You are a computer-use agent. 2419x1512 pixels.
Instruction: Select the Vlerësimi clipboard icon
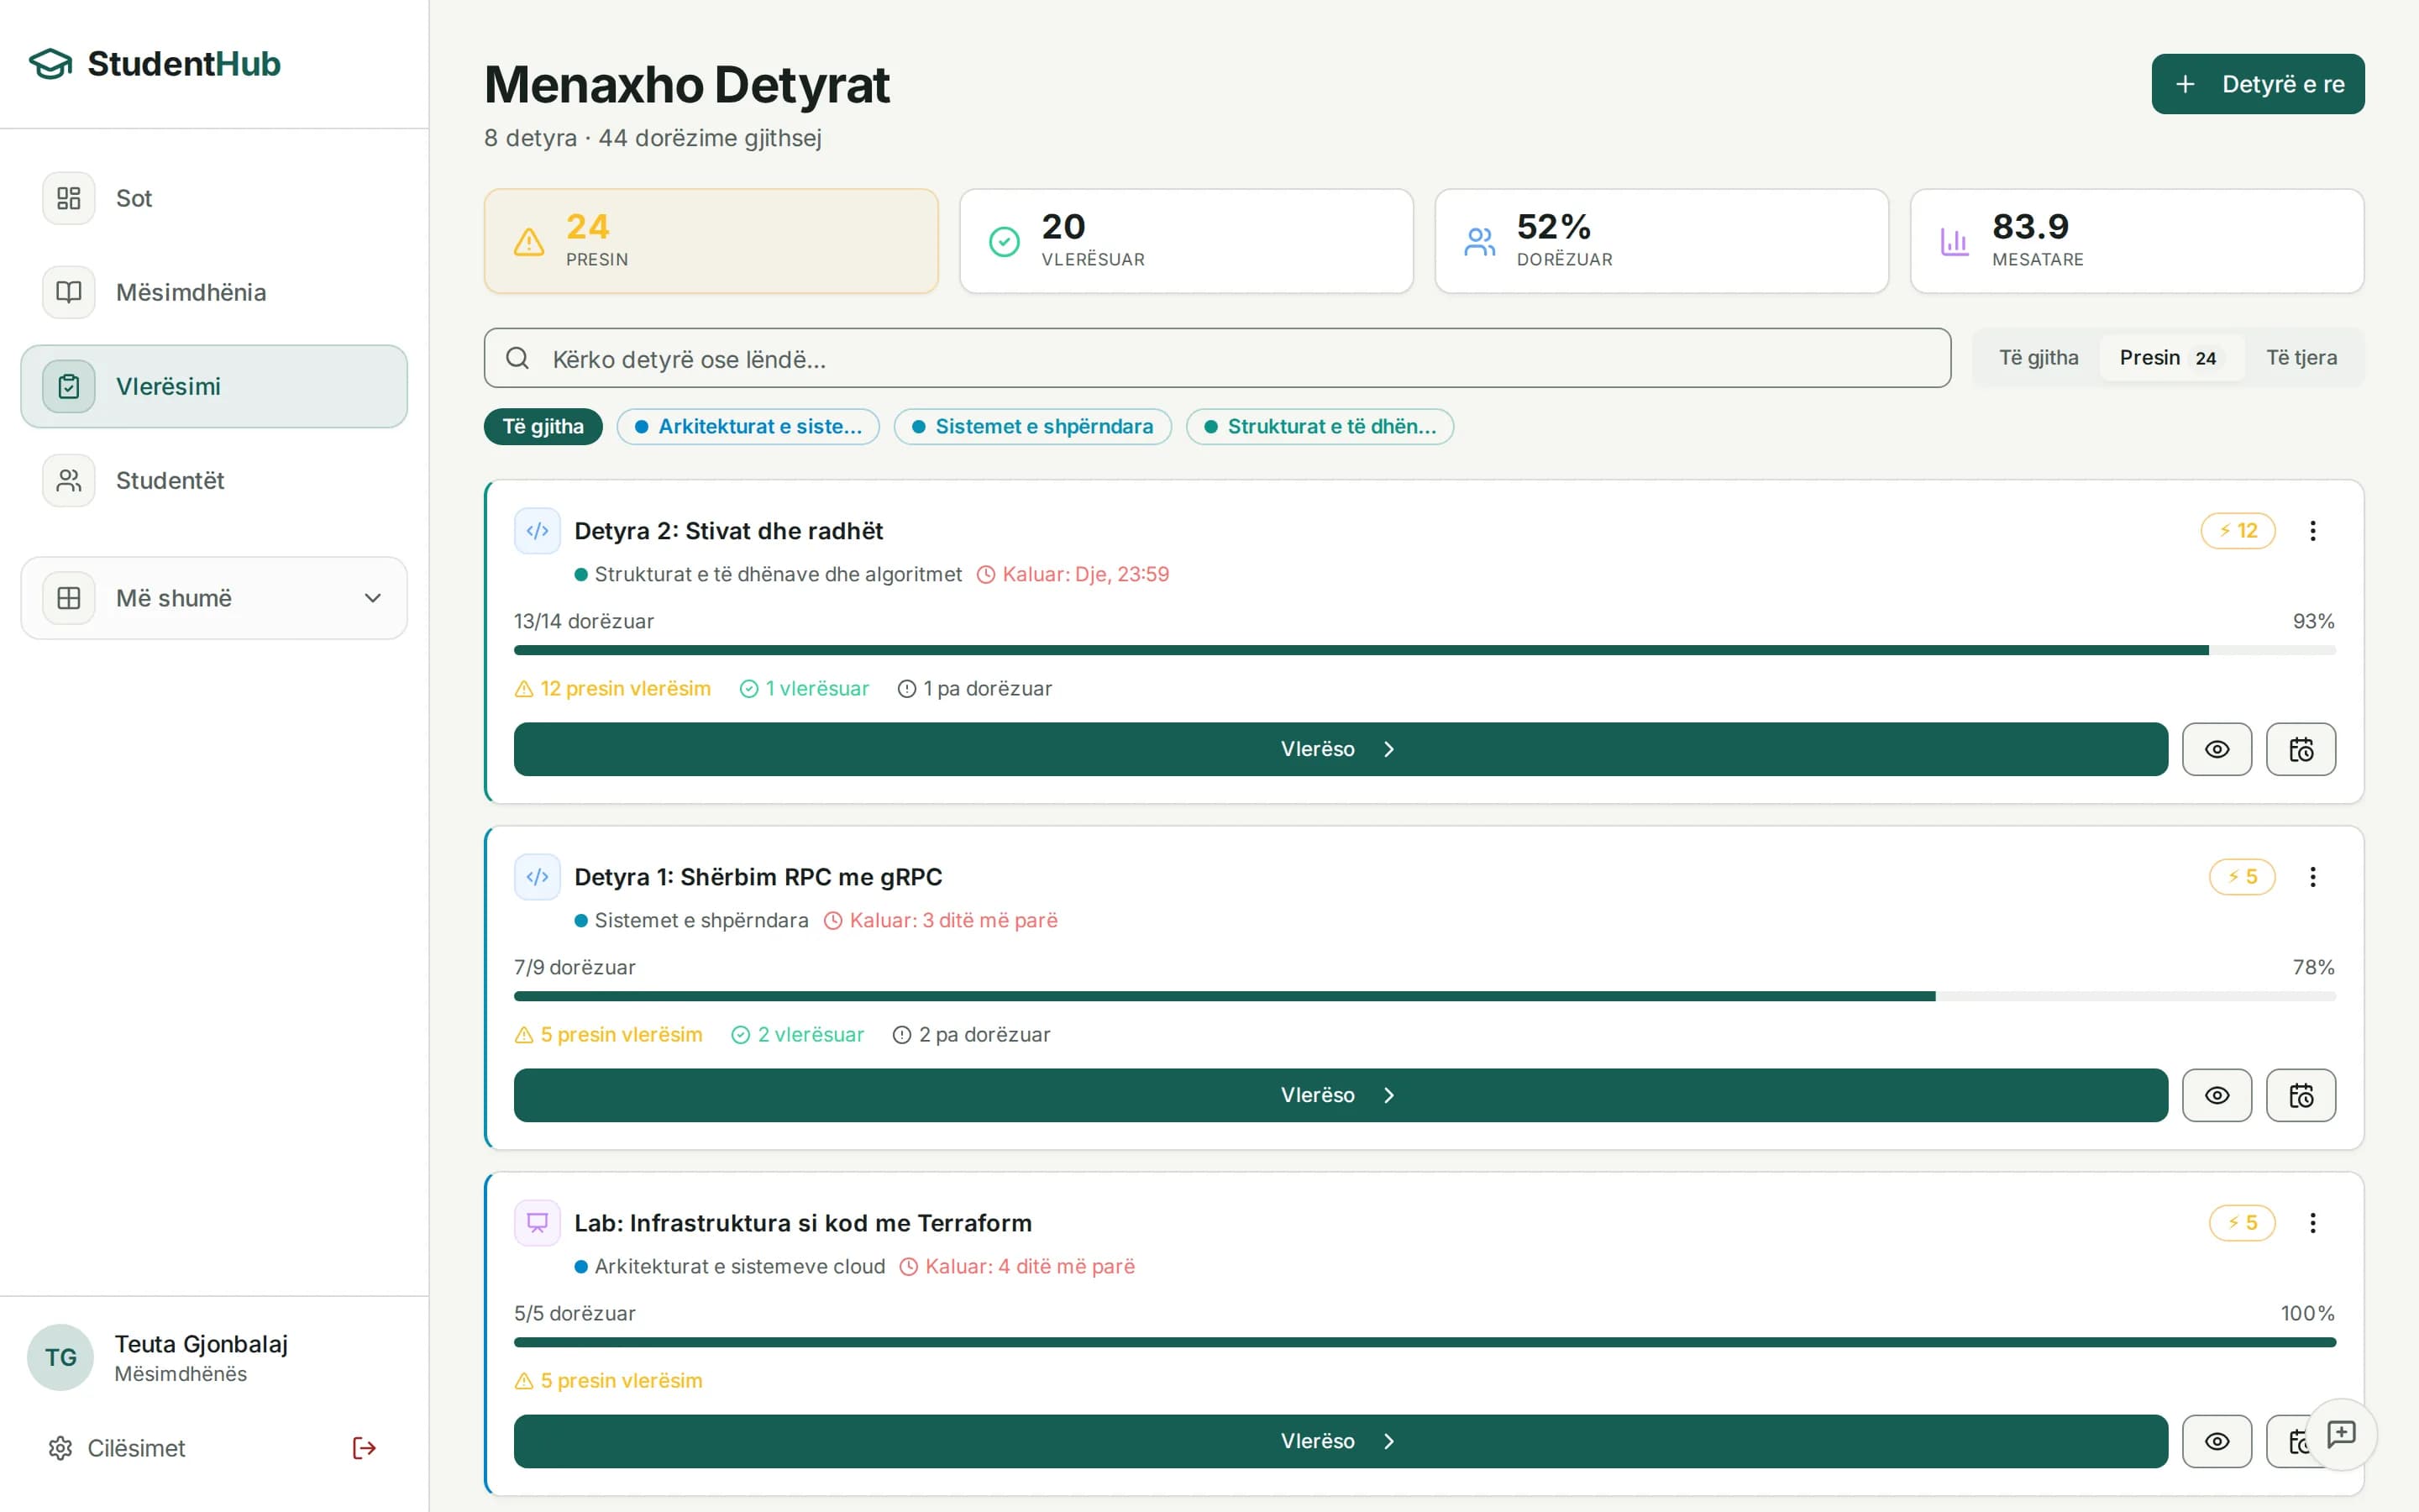coord(69,386)
